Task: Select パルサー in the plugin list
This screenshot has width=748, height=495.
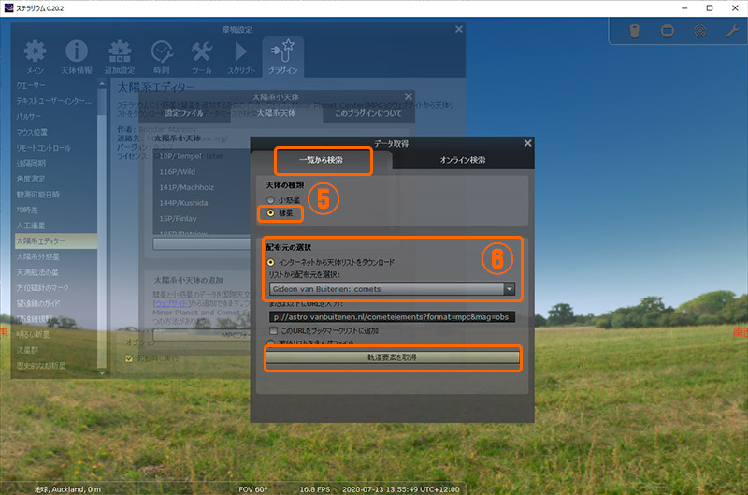Action: pos(55,116)
